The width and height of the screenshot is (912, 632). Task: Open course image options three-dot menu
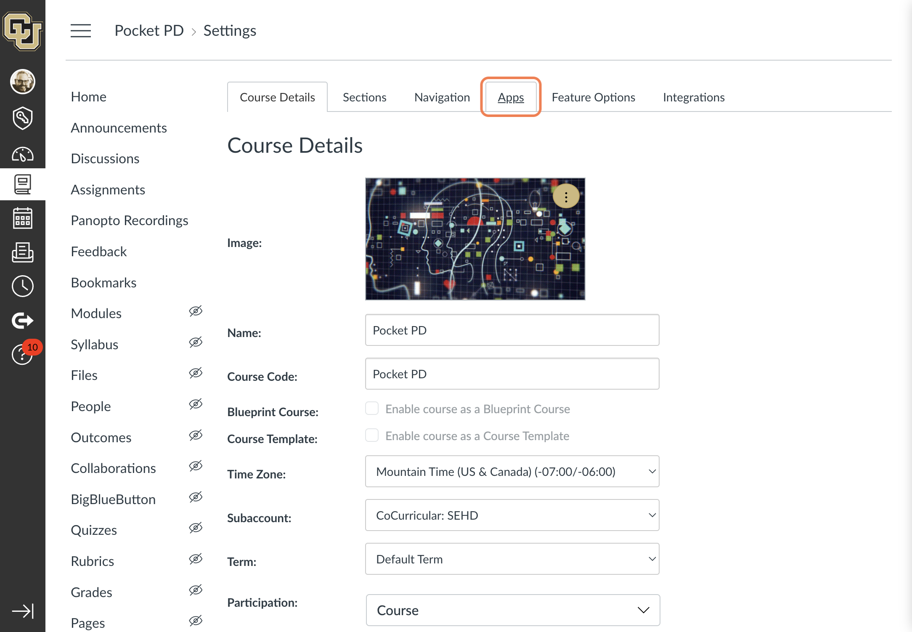566,197
